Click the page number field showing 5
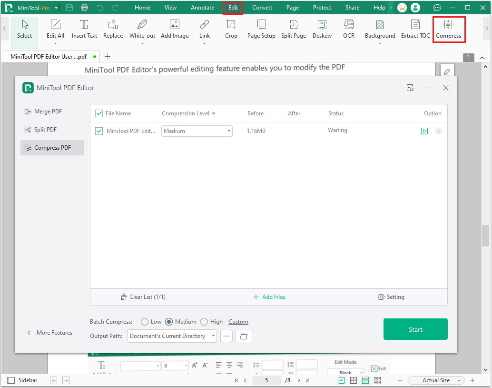The height and width of the screenshot is (388, 492). [x=266, y=380]
